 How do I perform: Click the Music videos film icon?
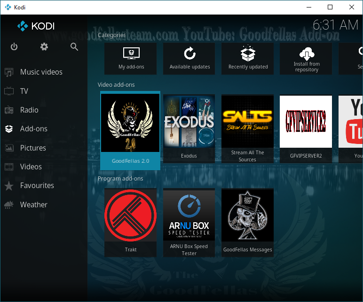[x=9, y=72]
